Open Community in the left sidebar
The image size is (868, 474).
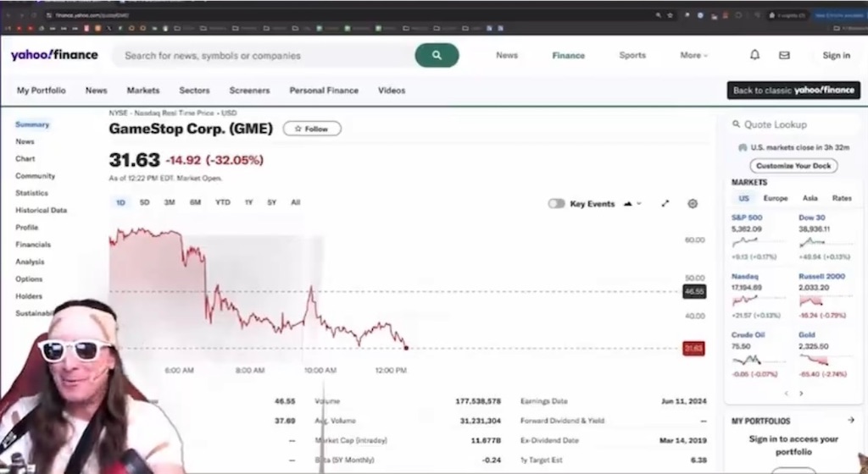(x=35, y=176)
